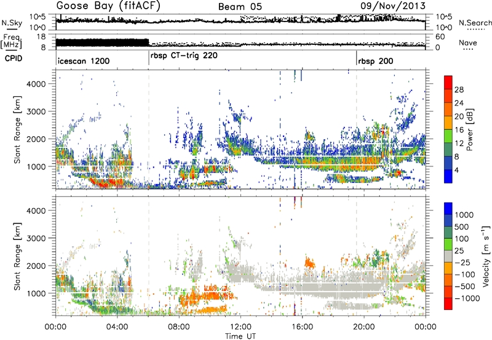Screen dimensions: 492x340
Task: Click the blue top of velocity colorbar
Action: 448,208
